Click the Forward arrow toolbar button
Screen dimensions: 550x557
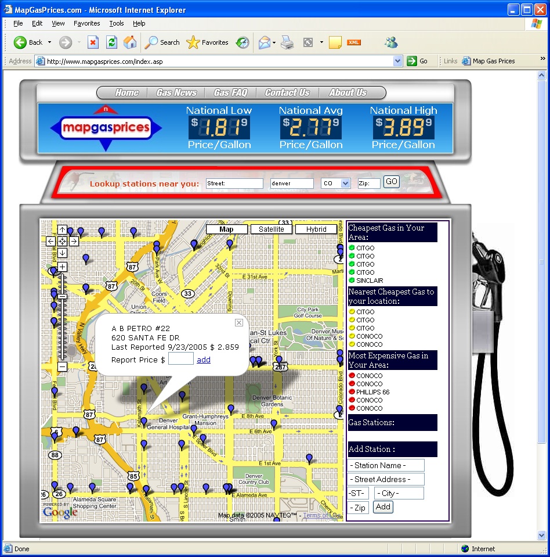coord(66,42)
